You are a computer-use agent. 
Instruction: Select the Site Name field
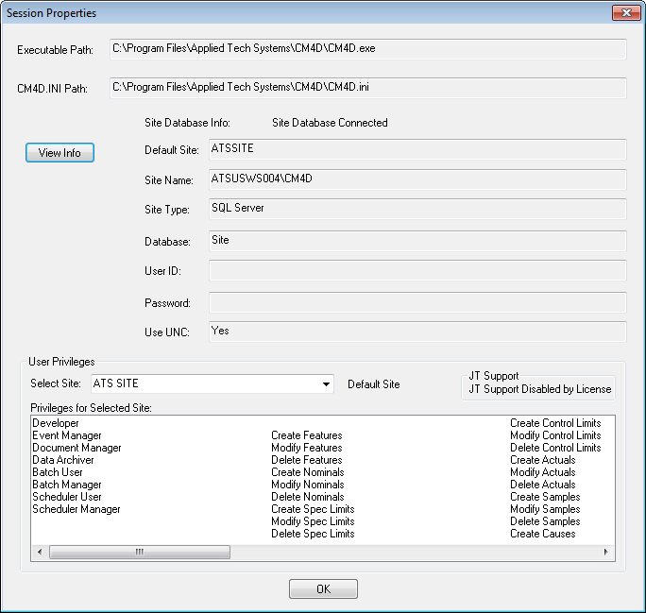coord(417,180)
